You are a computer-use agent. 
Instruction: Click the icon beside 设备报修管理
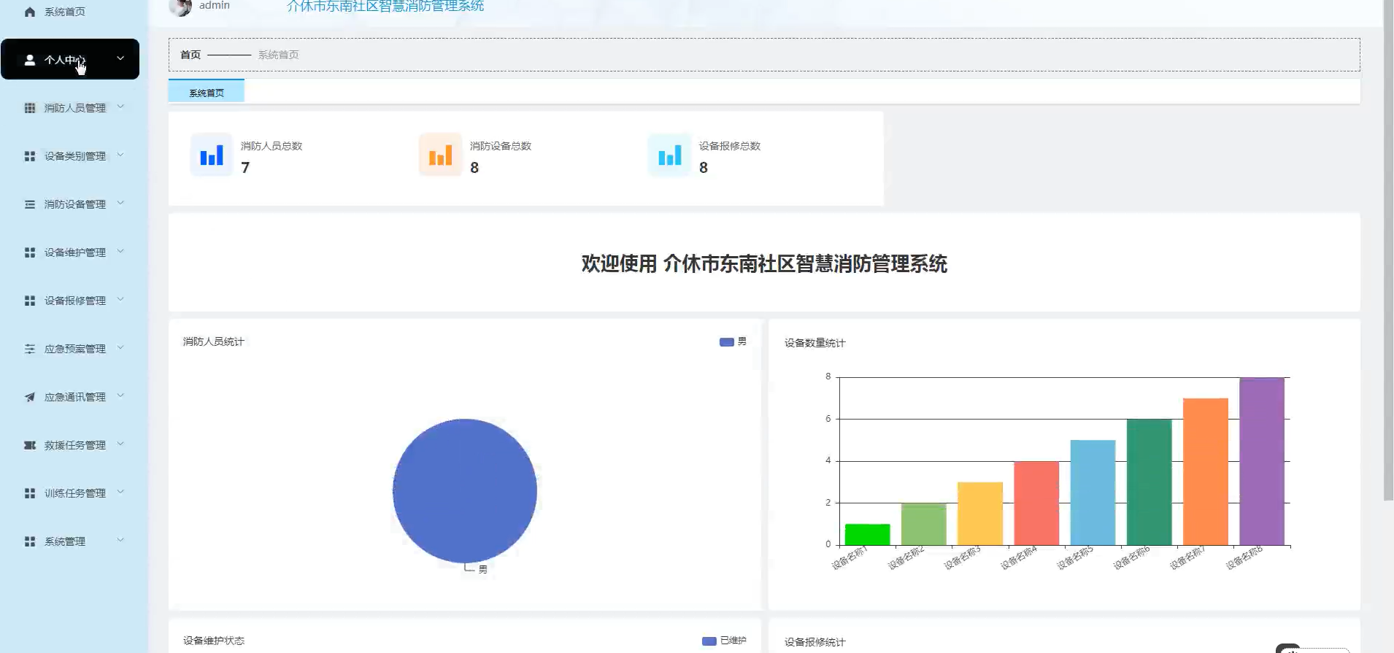click(x=30, y=301)
